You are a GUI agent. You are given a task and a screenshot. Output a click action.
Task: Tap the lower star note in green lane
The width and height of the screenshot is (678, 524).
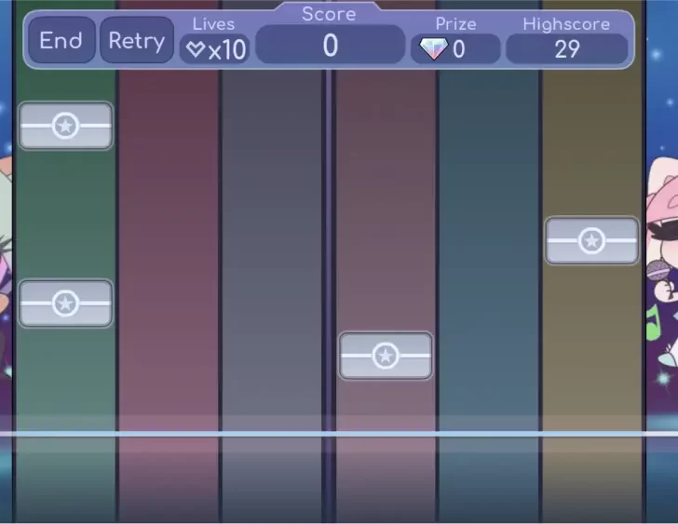pos(65,303)
